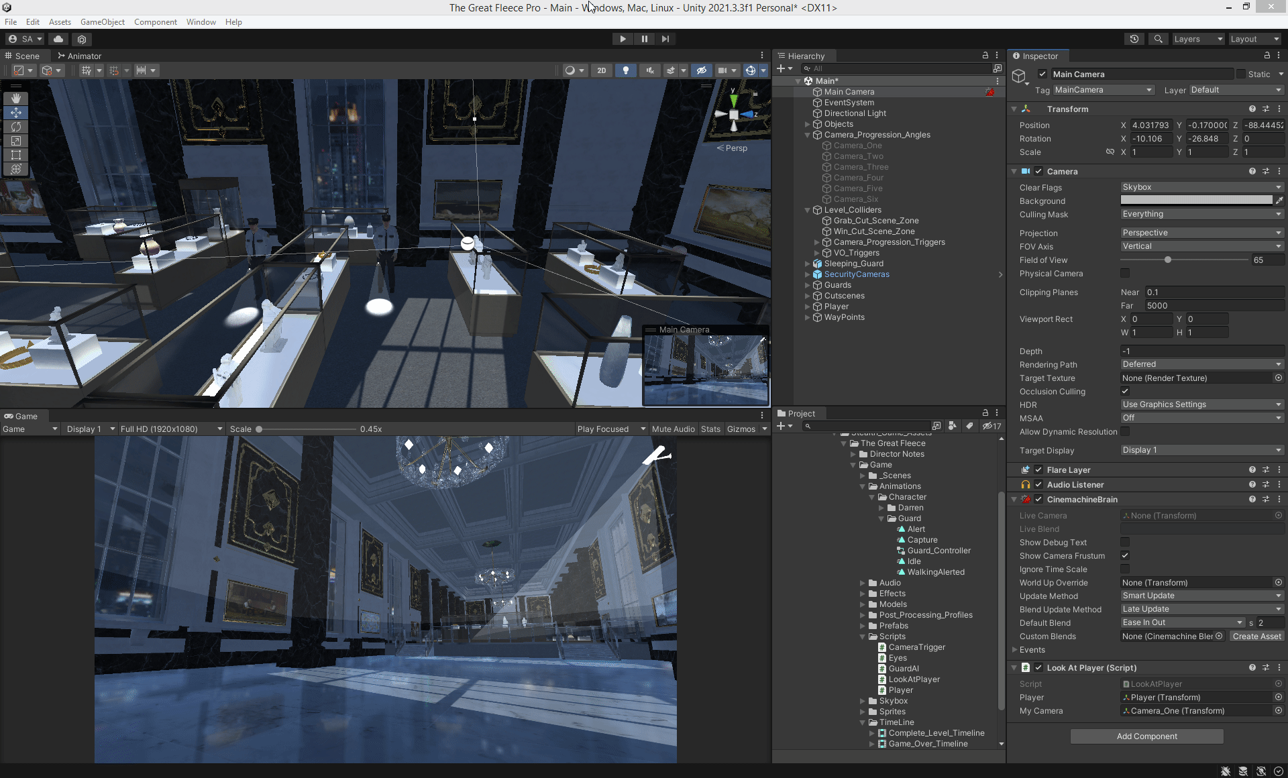Click the Play button in toolbar
The image size is (1288, 778).
[x=623, y=39]
